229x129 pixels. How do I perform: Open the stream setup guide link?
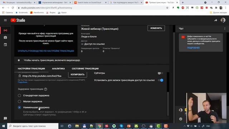click(x=46, y=51)
